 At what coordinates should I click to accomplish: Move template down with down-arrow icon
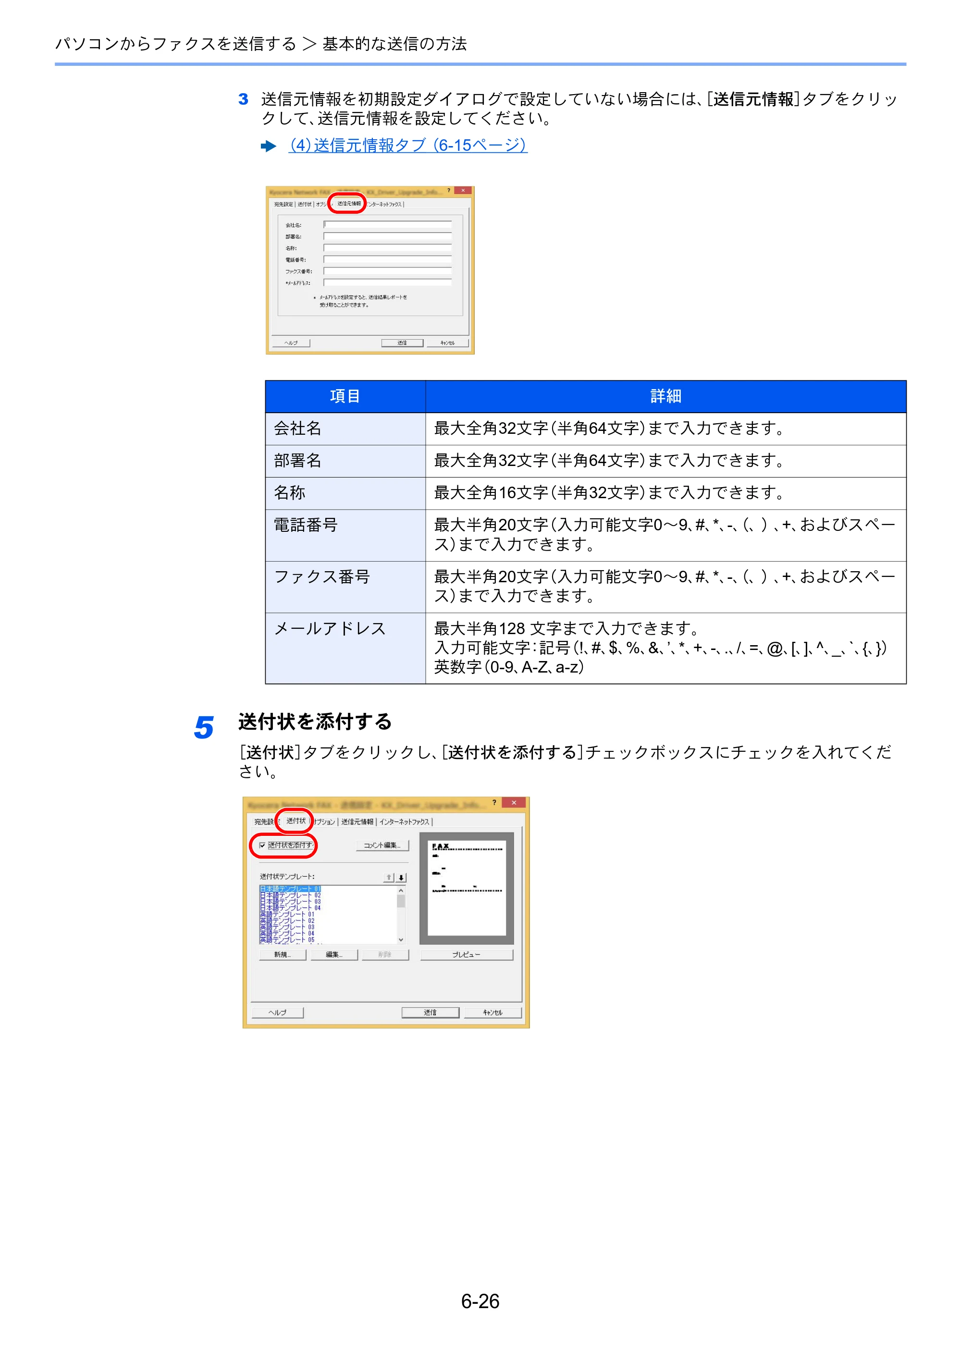[401, 877]
